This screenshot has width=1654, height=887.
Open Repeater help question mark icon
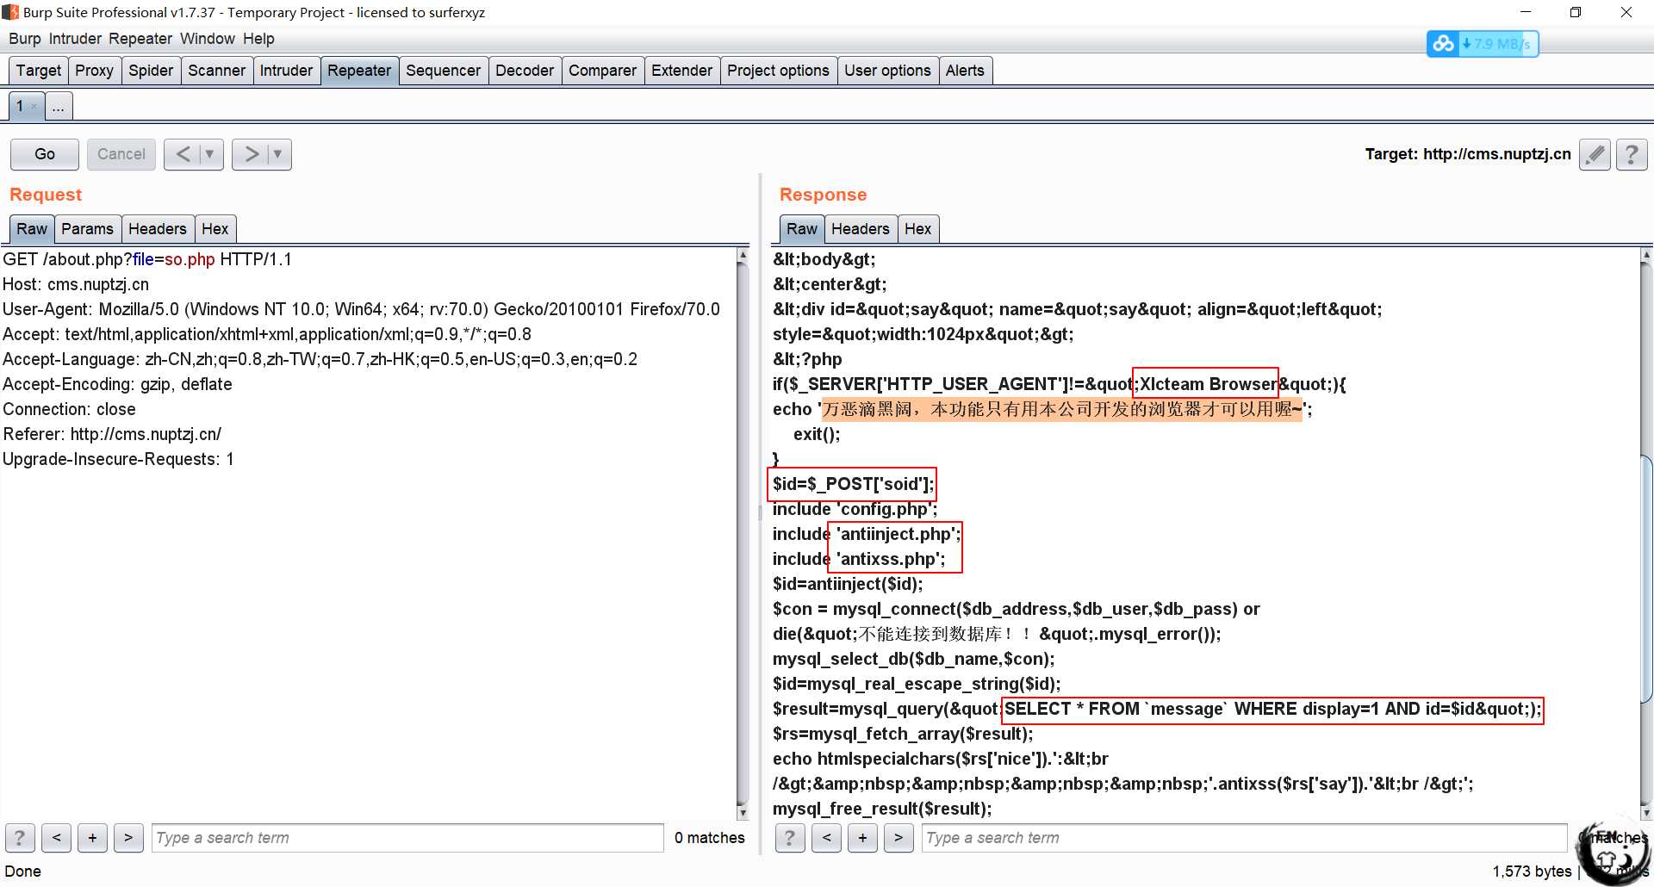(x=1632, y=154)
